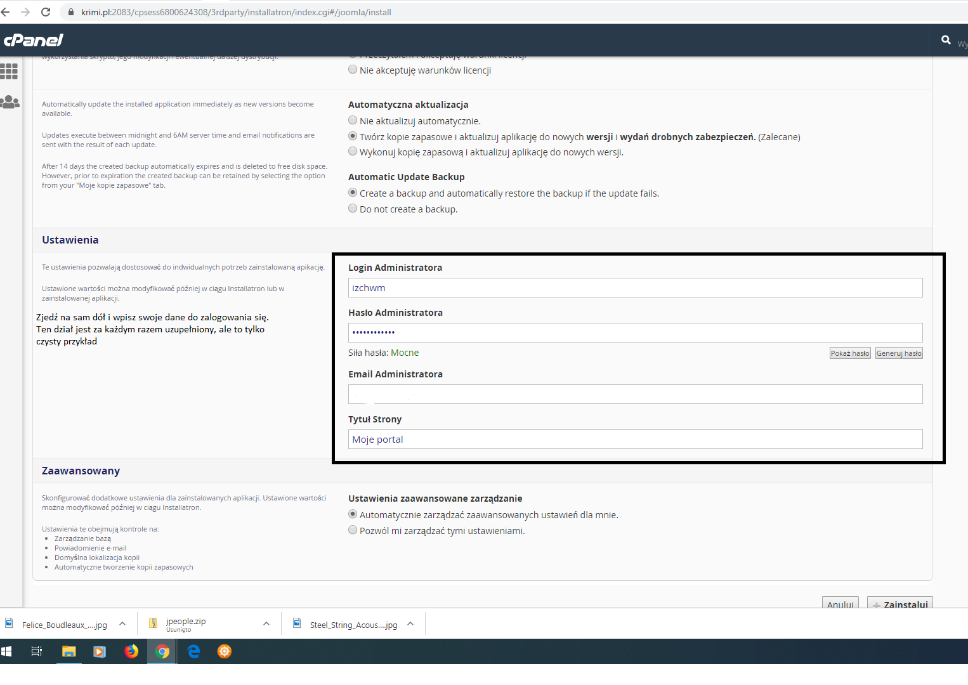The image size is (968, 685).
Task: Click the 'Pokaż hasło' button
Action: point(850,353)
